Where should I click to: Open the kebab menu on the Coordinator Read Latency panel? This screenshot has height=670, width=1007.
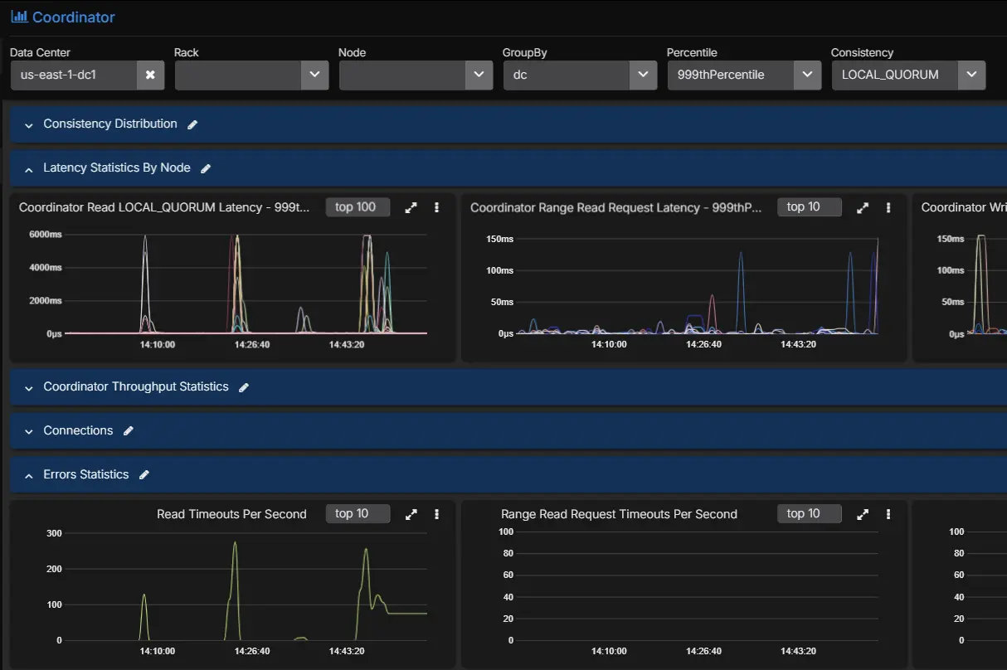click(436, 207)
